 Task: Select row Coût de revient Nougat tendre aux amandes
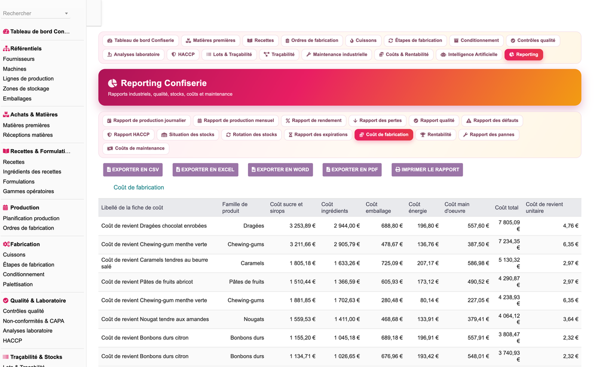point(340,319)
